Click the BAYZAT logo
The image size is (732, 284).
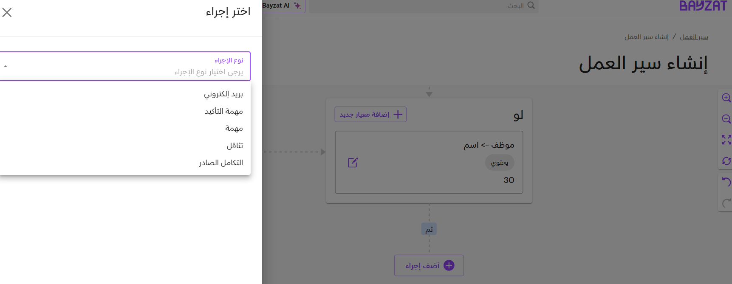[703, 6]
